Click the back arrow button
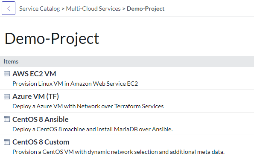This screenshot has width=254, height=159. (x=9, y=8)
